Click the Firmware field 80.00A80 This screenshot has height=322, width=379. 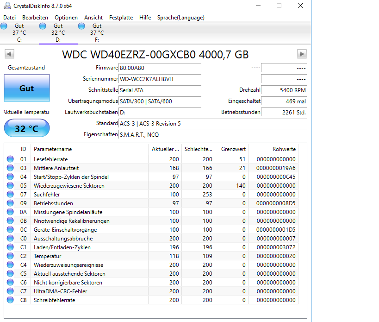(160, 68)
